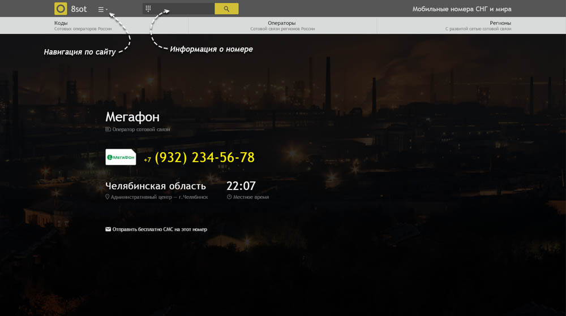Screen dimensions: 566x316
Task: Click Отправить бесплатно СМС на этот номер
Action: point(160,229)
